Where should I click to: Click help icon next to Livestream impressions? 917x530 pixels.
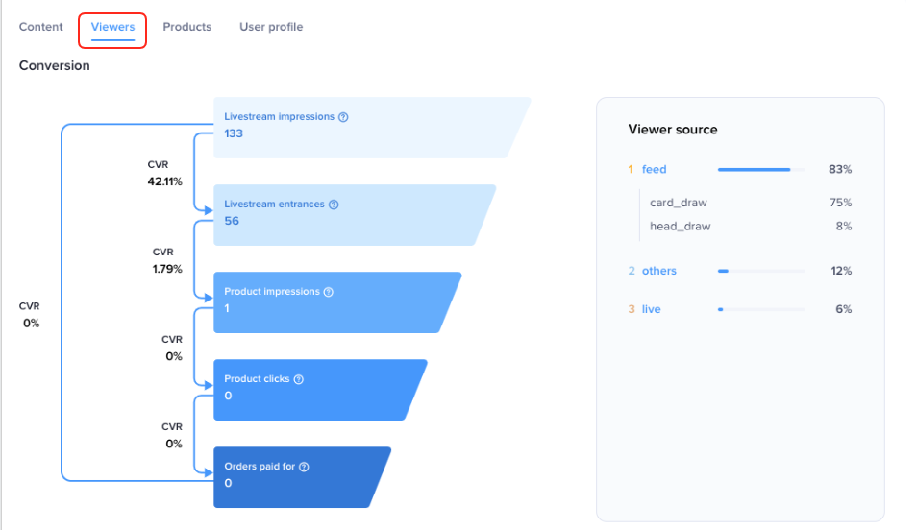(x=344, y=117)
